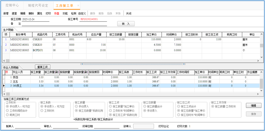Viewport: 265px width, 131px height.
Task: Click the 转入 button
Action: (x=126, y=24)
